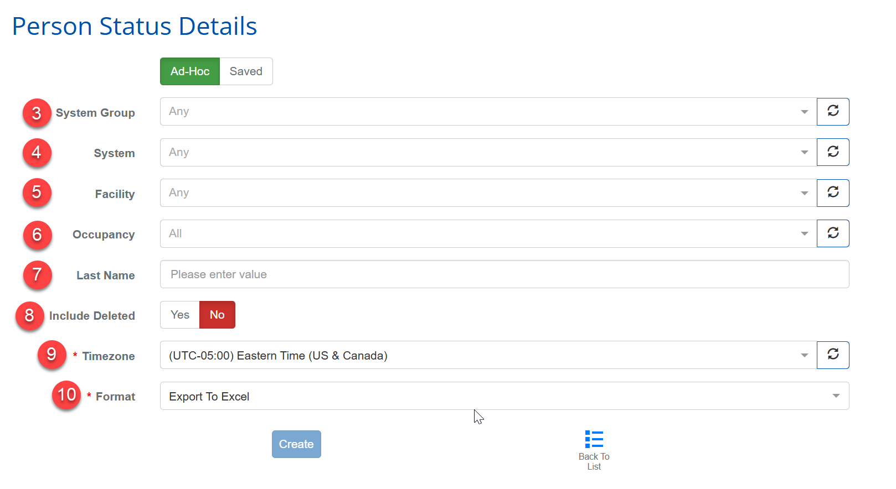Switch to the Saved tab
The image size is (896, 489).
point(246,71)
